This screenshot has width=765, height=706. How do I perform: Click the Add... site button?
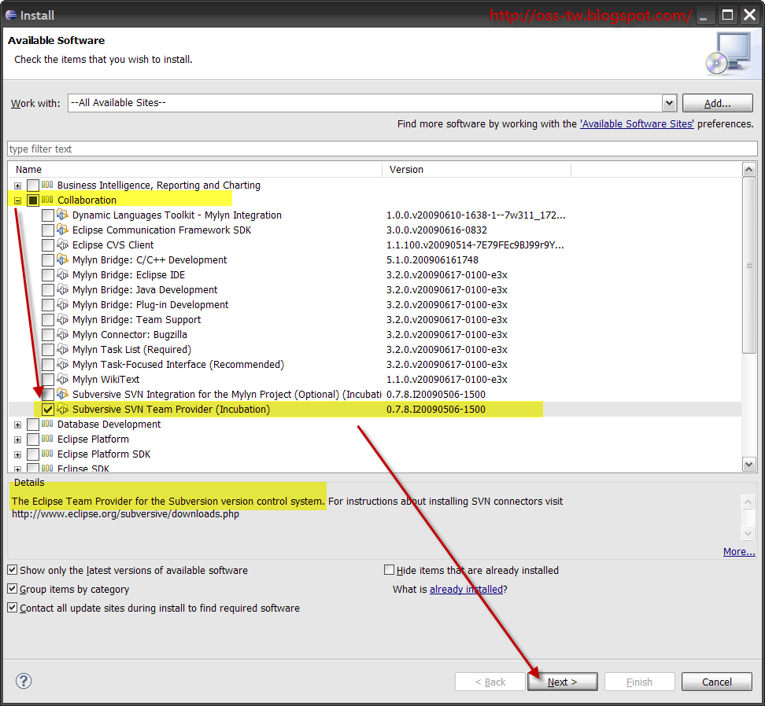(717, 103)
